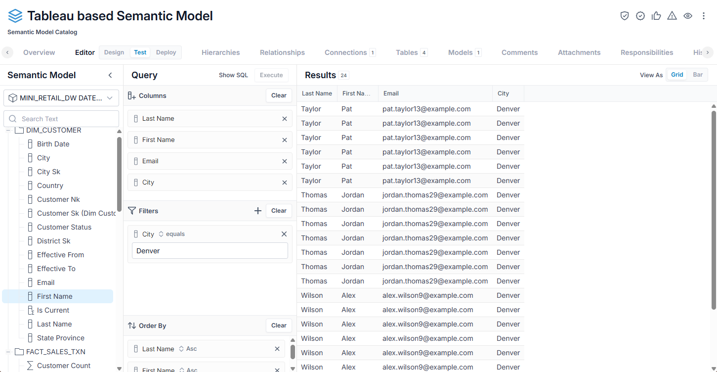The image size is (717, 372).
Task: Clear all Columns
Action: coord(279,95)
